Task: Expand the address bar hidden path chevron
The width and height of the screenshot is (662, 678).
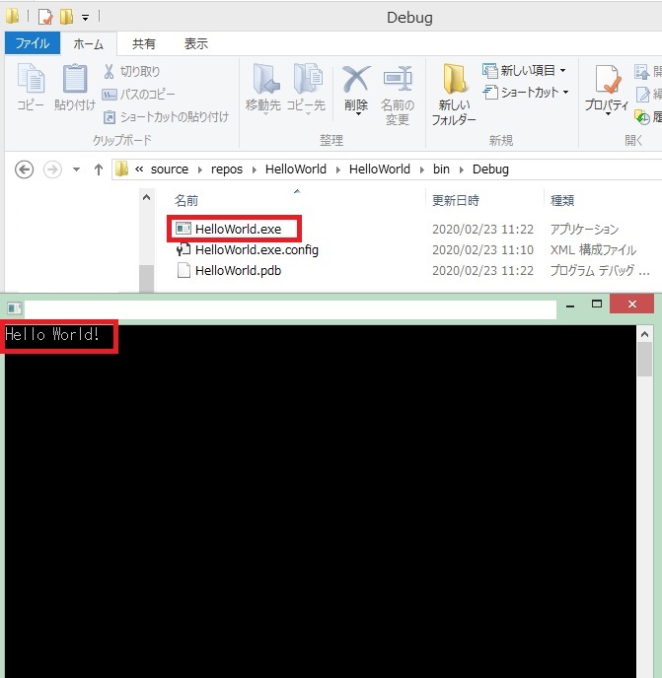Action: pos(139,169)
